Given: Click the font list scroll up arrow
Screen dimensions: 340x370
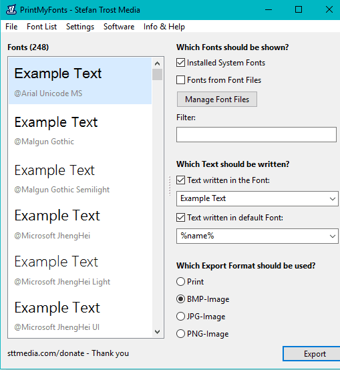Looking at the screenshot, I should tap(157, 63).
